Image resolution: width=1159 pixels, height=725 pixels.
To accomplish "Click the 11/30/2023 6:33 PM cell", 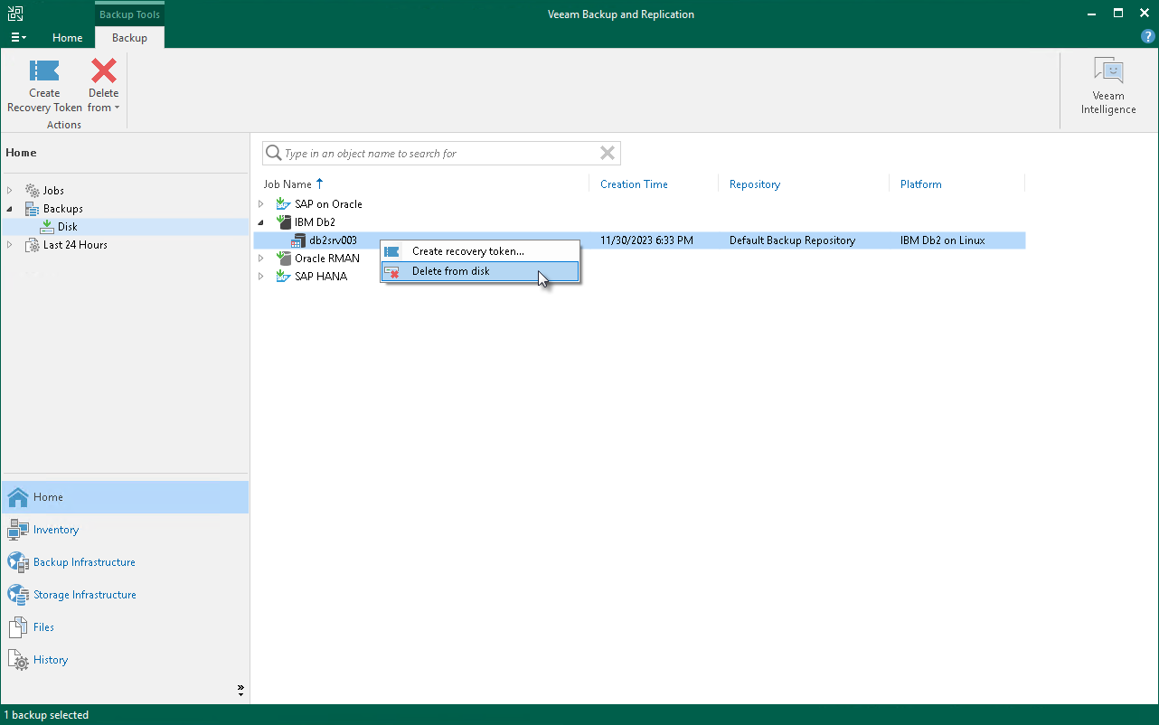I will coord(646,240).
